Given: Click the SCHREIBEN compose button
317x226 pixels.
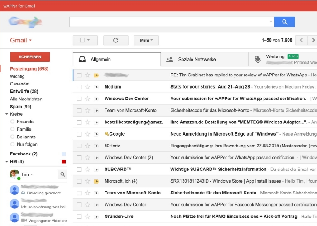Looking at the screenshot, I should pyautogui.click(x=30, y=57).
